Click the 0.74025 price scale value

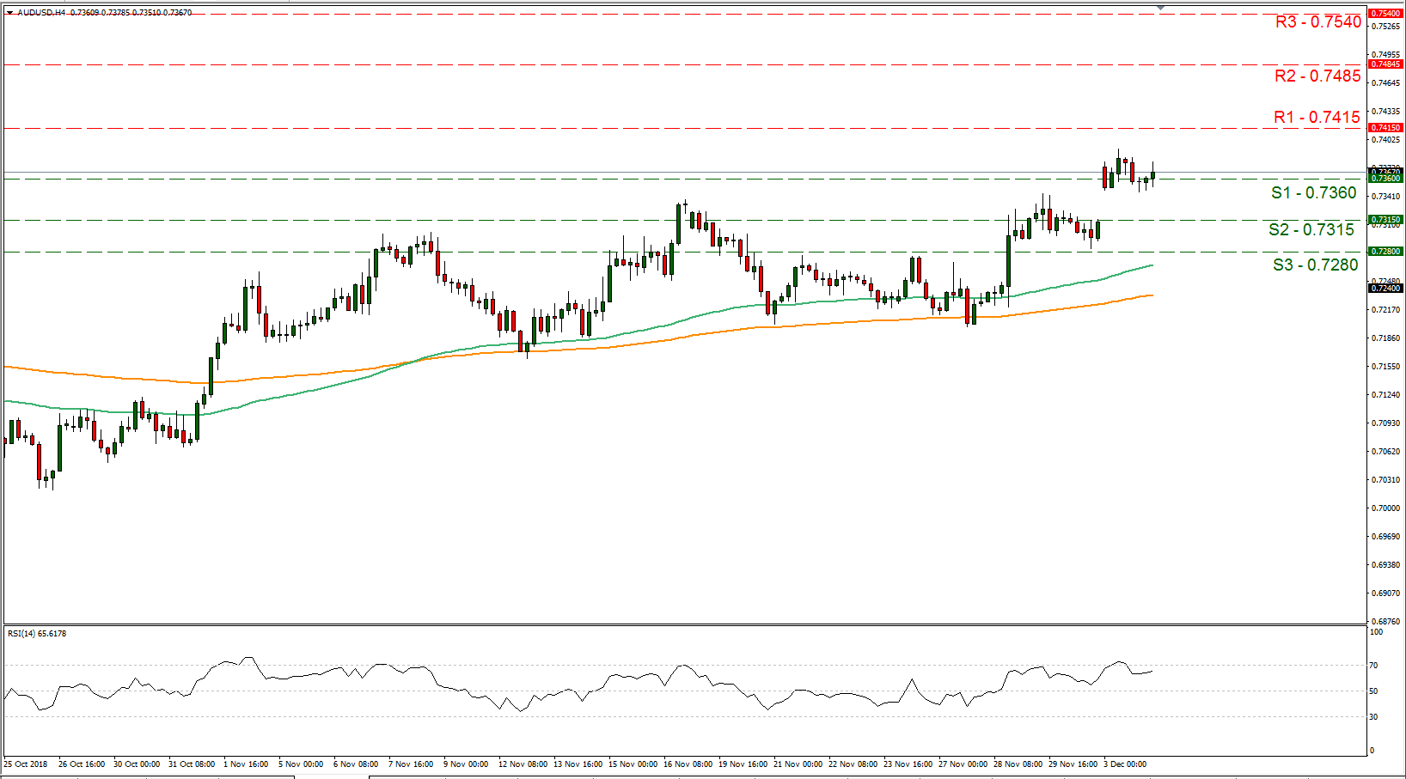coord(1386,140)
